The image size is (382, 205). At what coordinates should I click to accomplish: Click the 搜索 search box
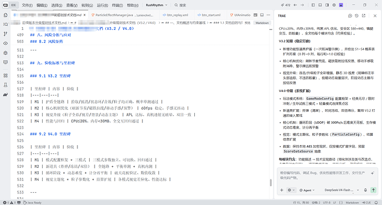(180, 5)
